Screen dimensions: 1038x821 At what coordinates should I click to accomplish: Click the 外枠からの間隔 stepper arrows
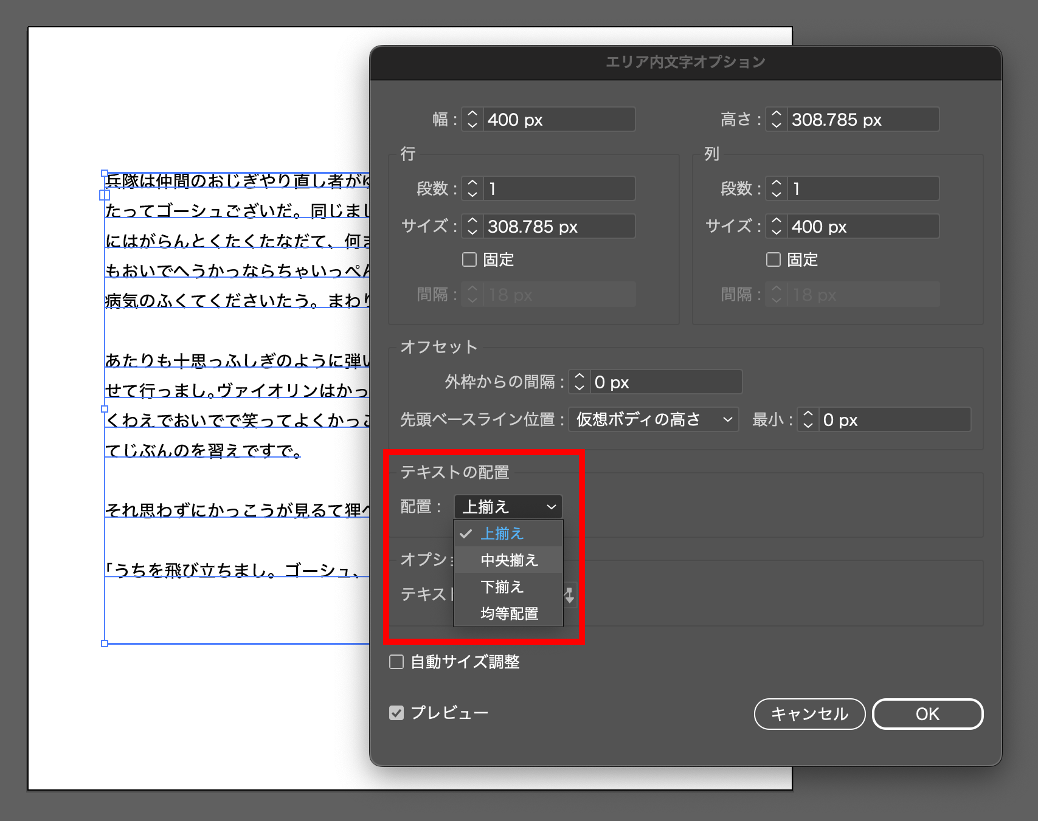coord(580,382)
